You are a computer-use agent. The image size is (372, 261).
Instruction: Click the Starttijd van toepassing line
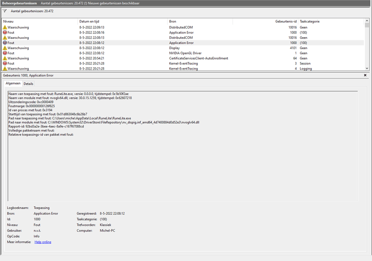pyautogui.click(x=48, y=114)
